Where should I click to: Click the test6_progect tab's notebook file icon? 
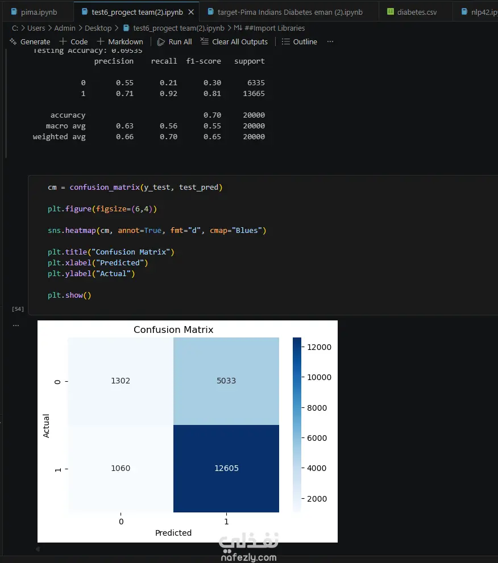click(x=85, y=12)
